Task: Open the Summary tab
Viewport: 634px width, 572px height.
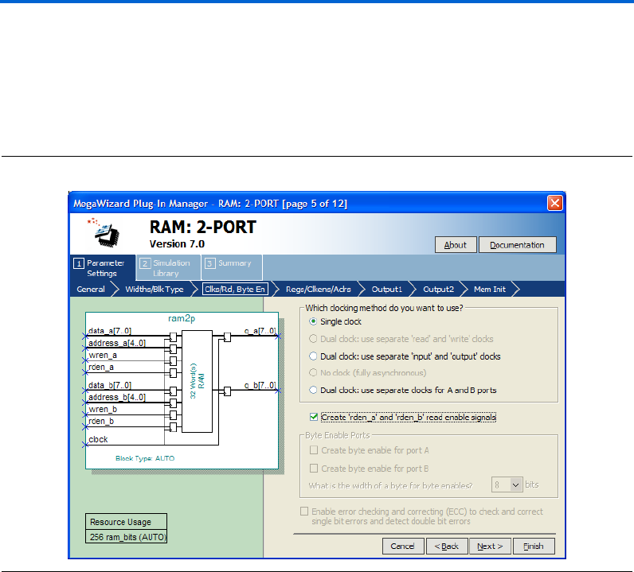Action: [x=232, y=268]
